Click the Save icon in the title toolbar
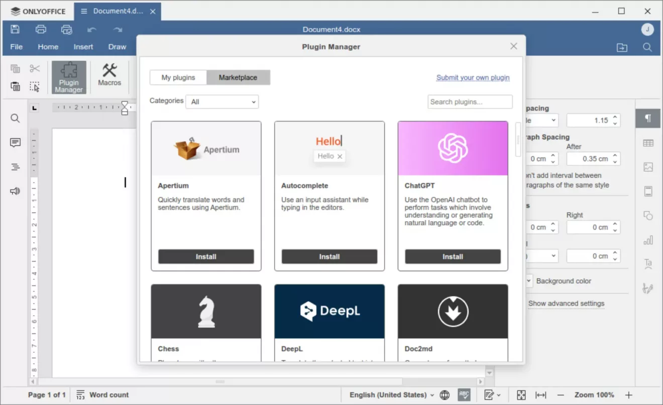Viewport: 663px width, 405px height. 15,29
